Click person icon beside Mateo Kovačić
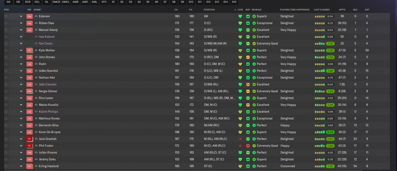The height and width of the screenshot is (171, 397). point(36,105)
